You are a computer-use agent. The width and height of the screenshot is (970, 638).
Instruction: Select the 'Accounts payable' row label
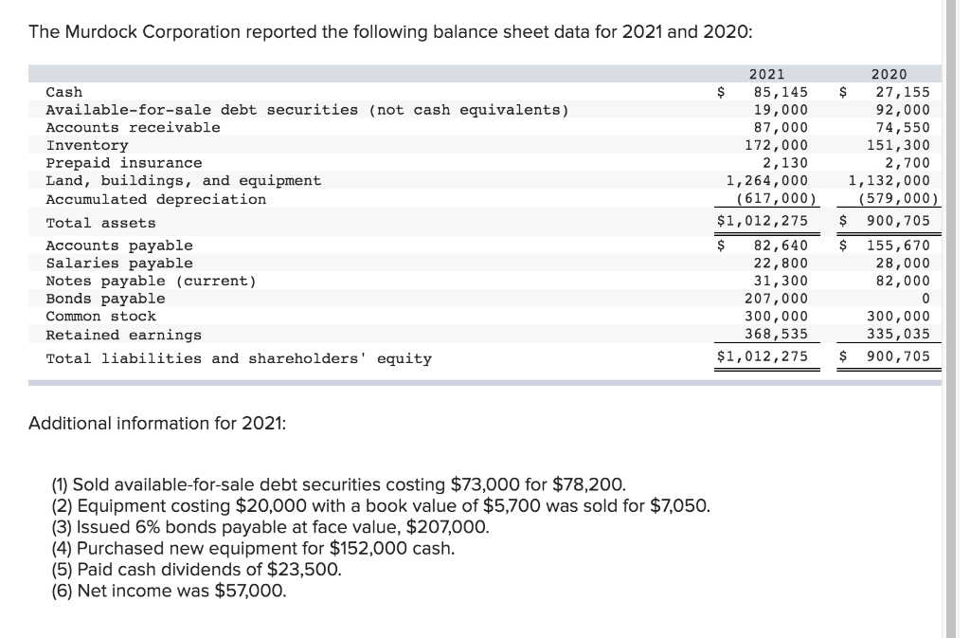[119, 246]
